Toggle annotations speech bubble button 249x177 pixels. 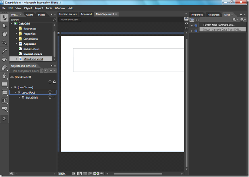click(x=101, y=174)
